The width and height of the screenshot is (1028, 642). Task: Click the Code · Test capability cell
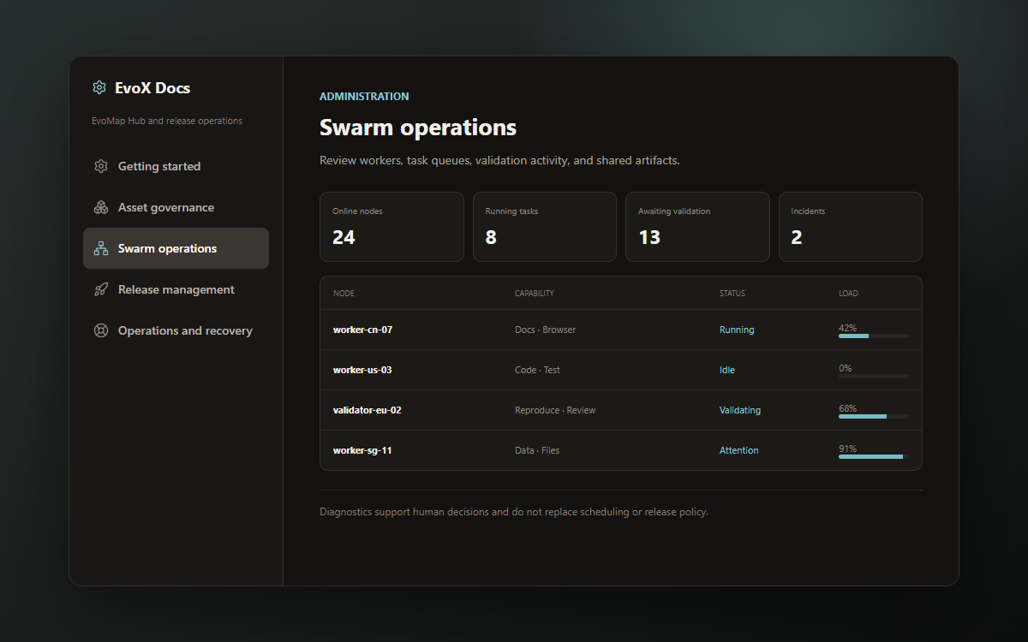[537, 370]
